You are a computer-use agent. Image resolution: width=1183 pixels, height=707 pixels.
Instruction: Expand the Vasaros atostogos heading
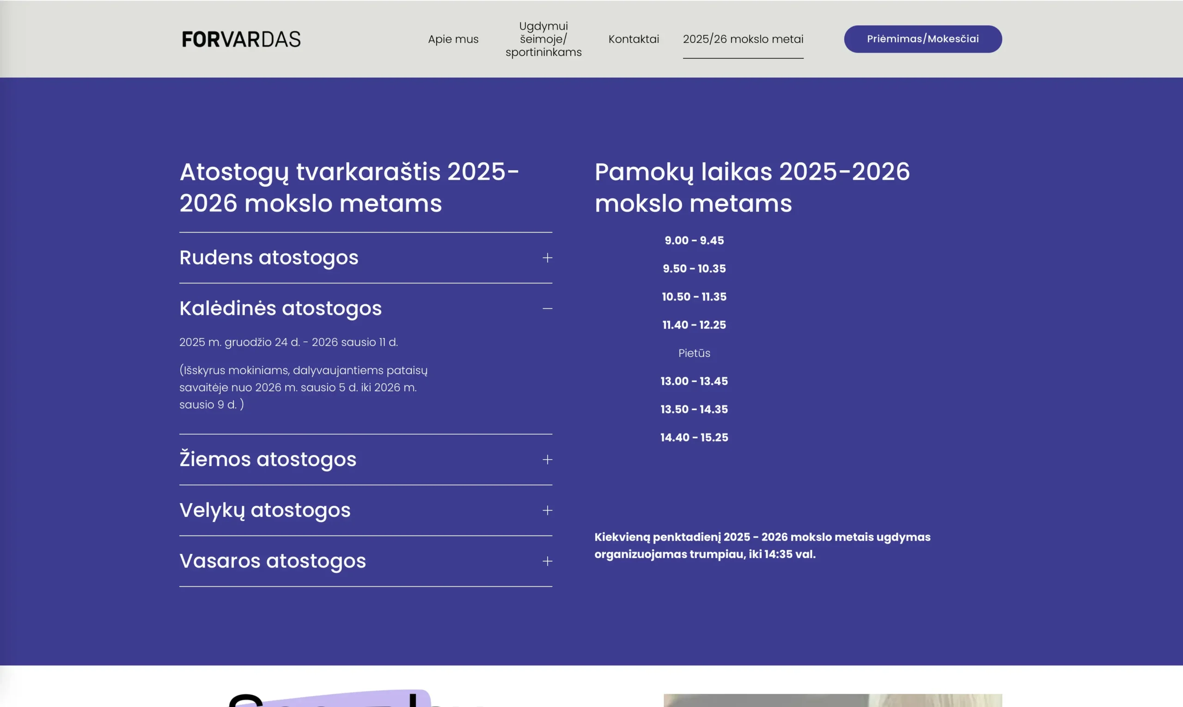[x=272, y=561]
